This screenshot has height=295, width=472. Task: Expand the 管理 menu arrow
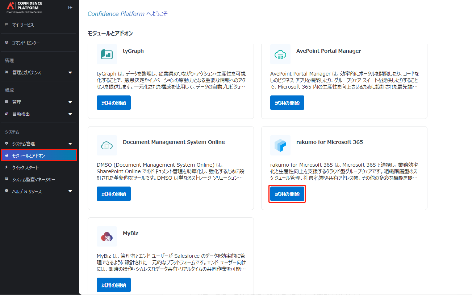pyautogui.click(x=70, y=102)
